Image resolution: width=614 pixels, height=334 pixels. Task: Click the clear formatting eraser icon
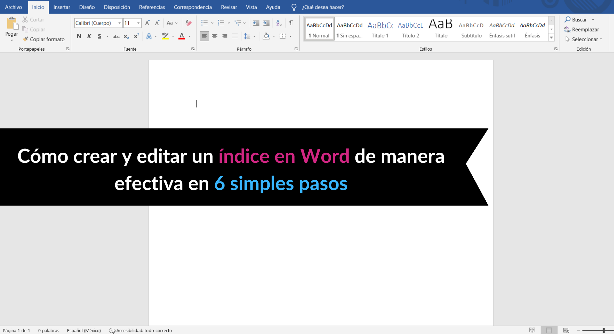click(x=188, y=23)
